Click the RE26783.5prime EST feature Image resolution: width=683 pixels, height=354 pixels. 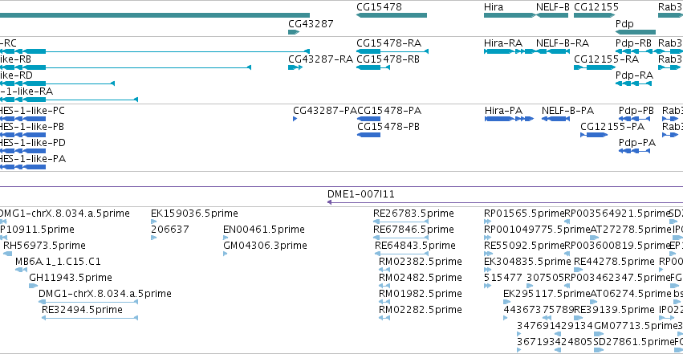click(400, 222)
